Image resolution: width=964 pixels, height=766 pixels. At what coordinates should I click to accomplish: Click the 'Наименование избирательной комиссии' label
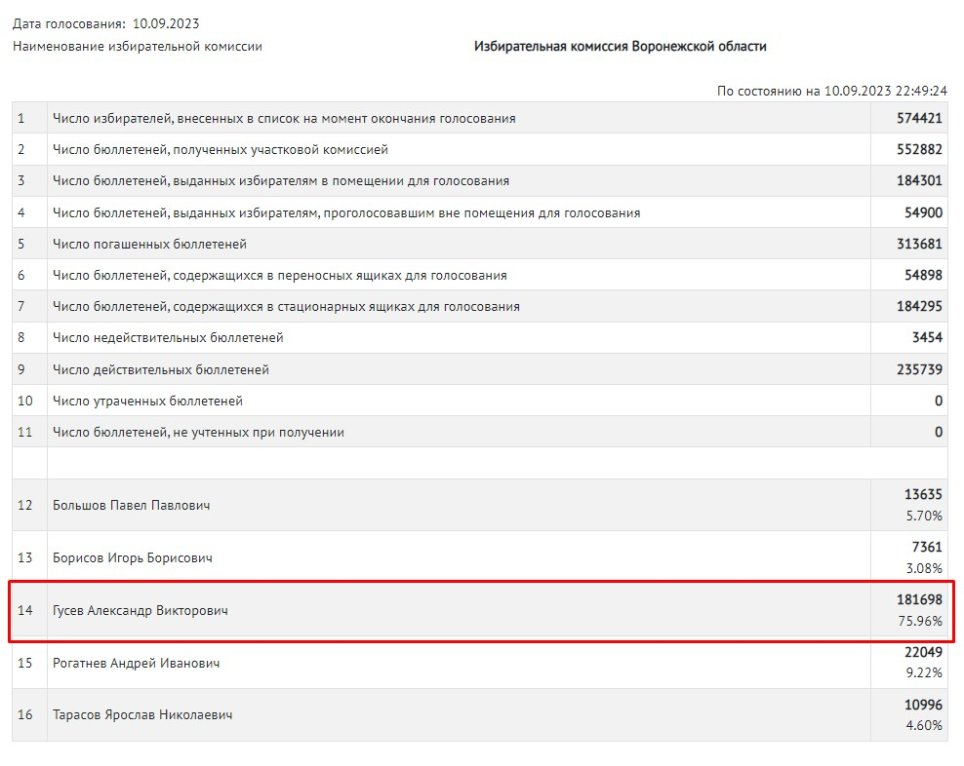click(x=138, y=47)
